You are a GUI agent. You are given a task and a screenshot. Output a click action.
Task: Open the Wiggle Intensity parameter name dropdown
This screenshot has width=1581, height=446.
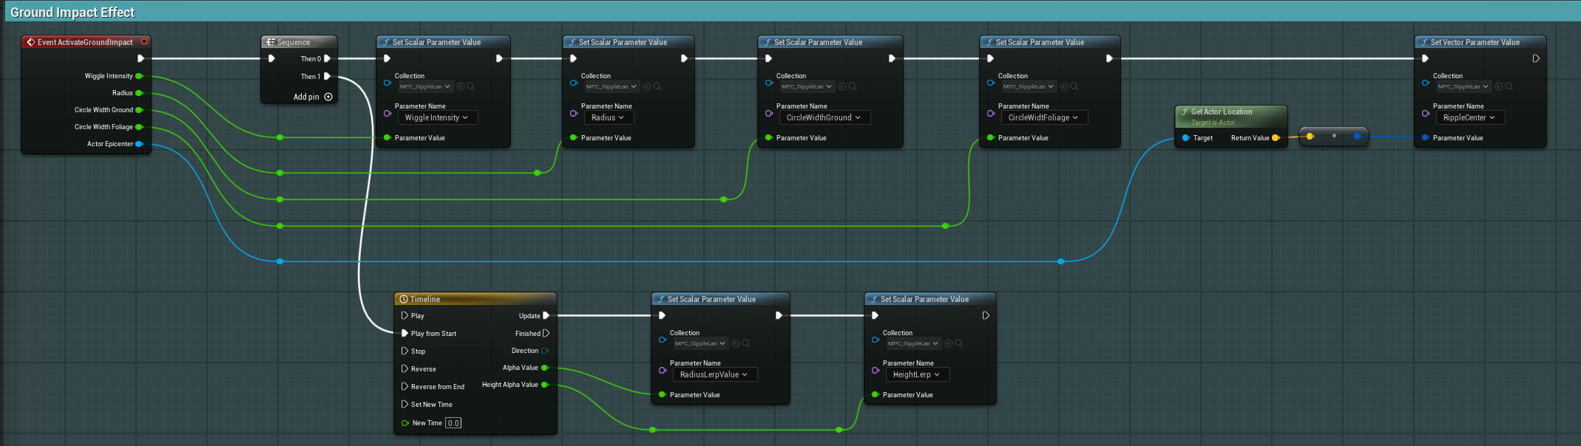[437, 117]
